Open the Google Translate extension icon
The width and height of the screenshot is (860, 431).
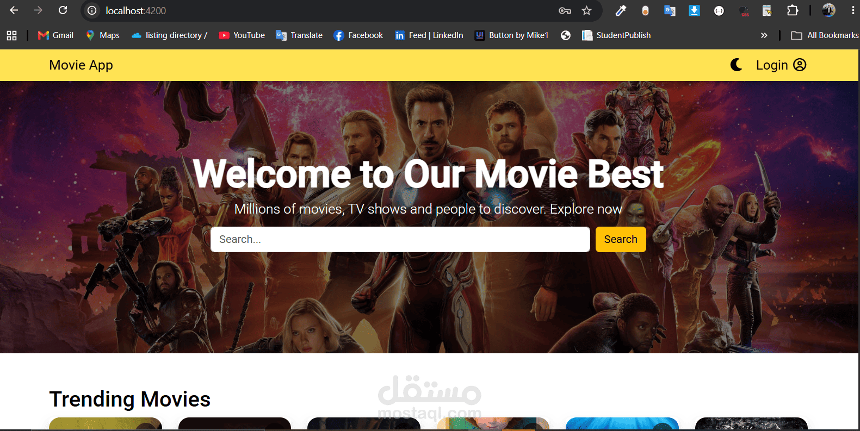[x=670, y=10]
